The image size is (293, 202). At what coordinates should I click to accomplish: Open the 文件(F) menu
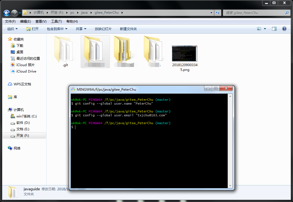10,21
